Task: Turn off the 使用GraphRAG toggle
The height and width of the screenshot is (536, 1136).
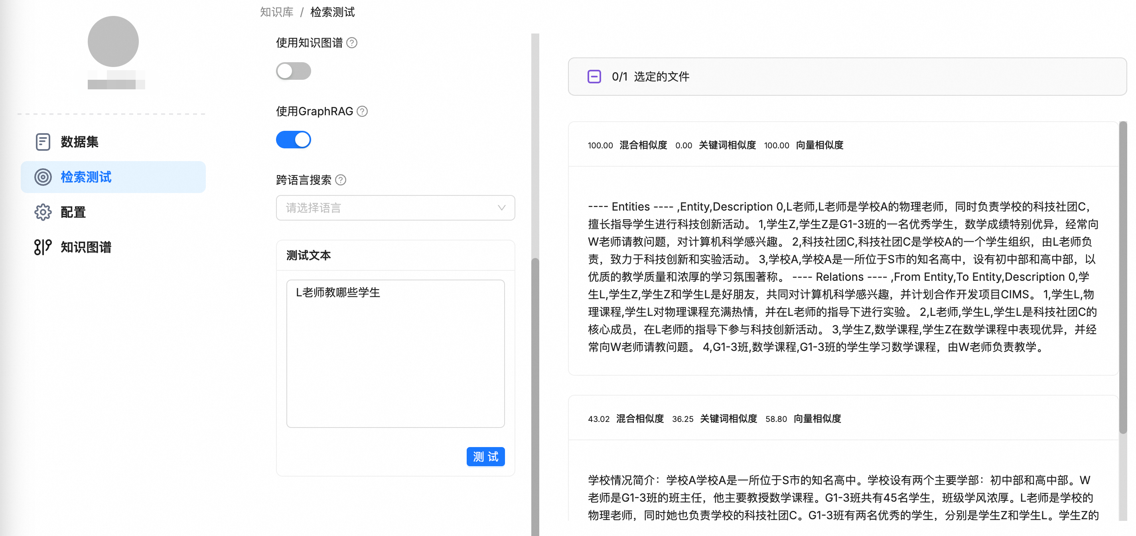Action: [293, 140]
